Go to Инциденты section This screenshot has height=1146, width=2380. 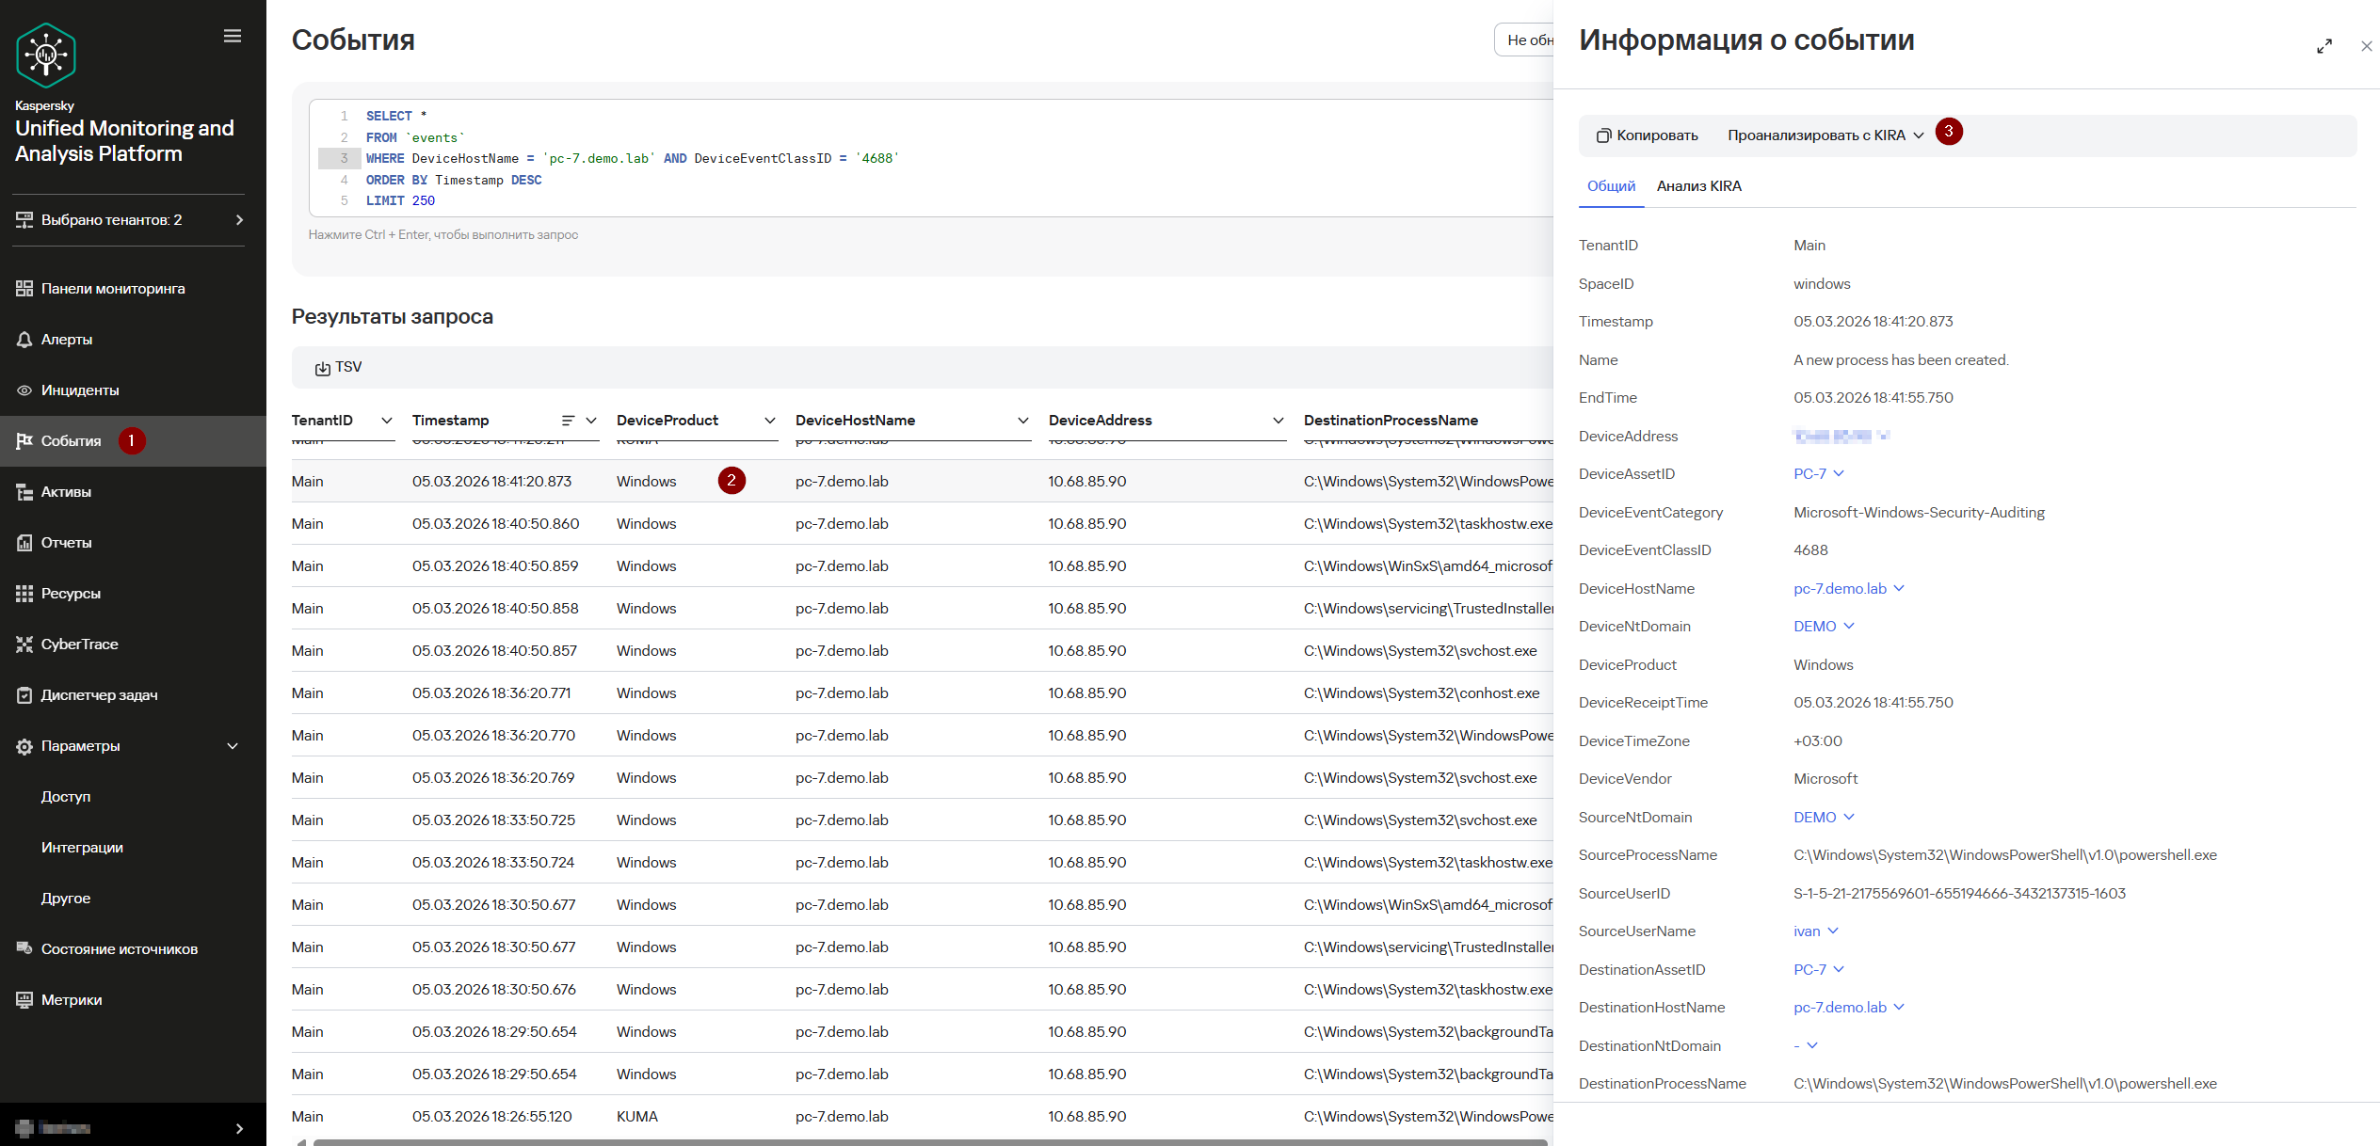coord(80,390)
